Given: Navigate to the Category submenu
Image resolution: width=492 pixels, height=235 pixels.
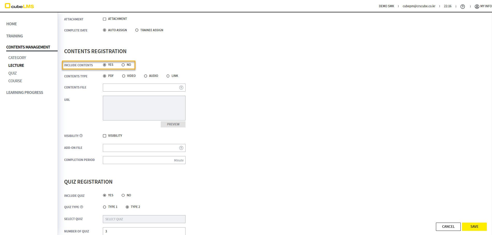Looking at the screenshot, I should 17,58.
